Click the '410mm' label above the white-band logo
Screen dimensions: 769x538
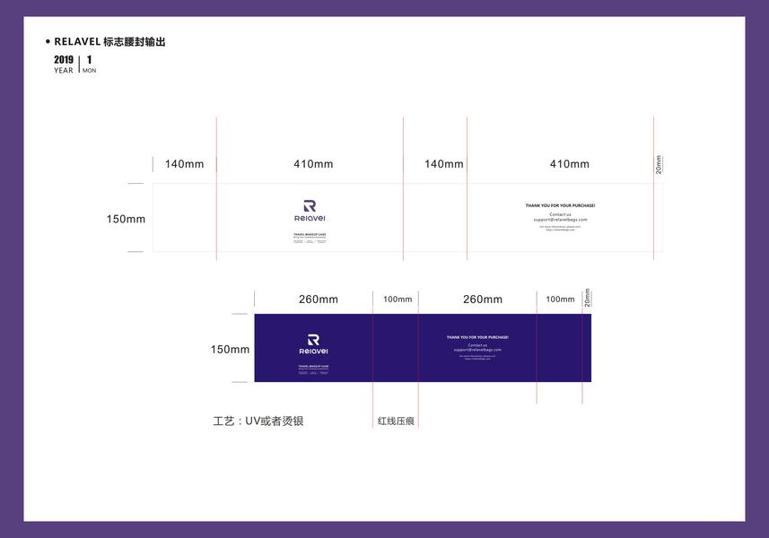pos(313,164)
